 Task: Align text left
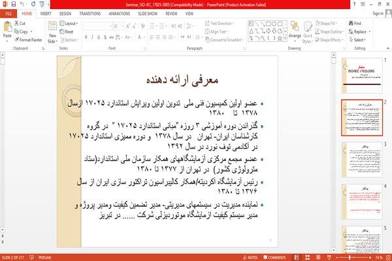pos(152,37)
